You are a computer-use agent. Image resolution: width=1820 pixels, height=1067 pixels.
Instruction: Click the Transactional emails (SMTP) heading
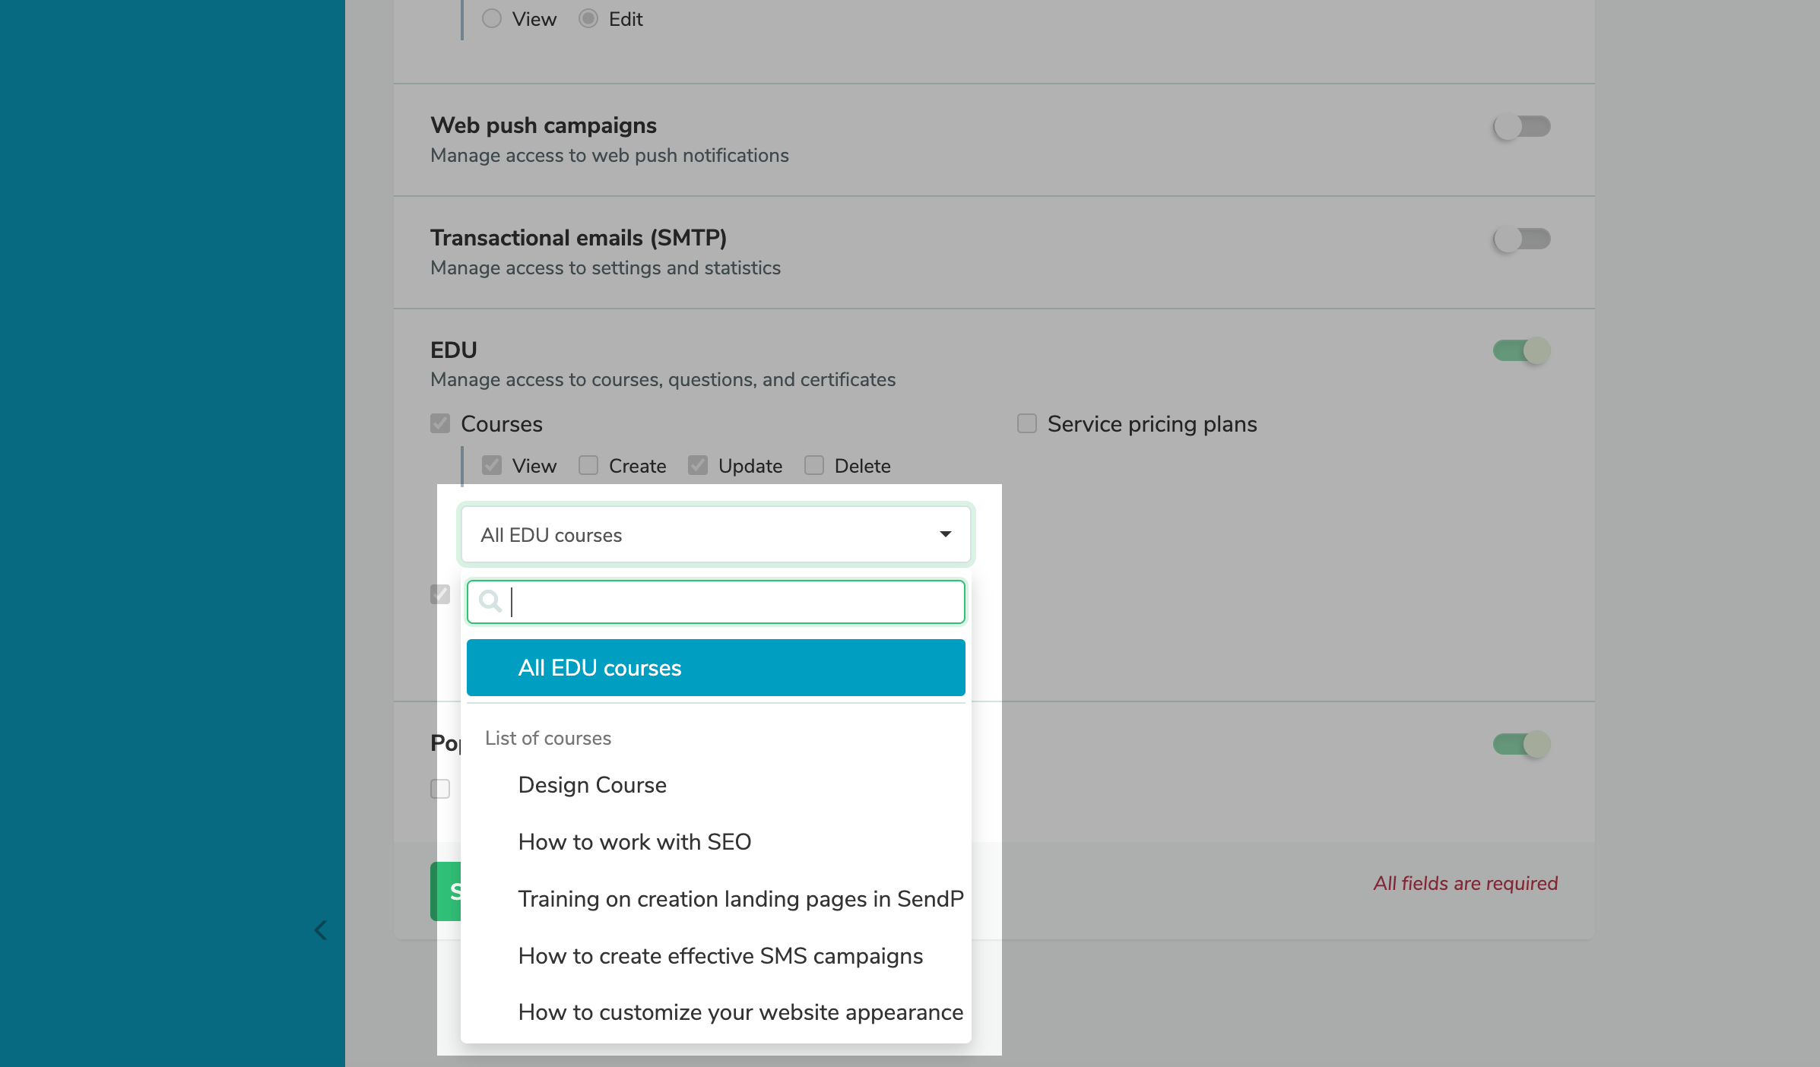click(x=579, y=238)
